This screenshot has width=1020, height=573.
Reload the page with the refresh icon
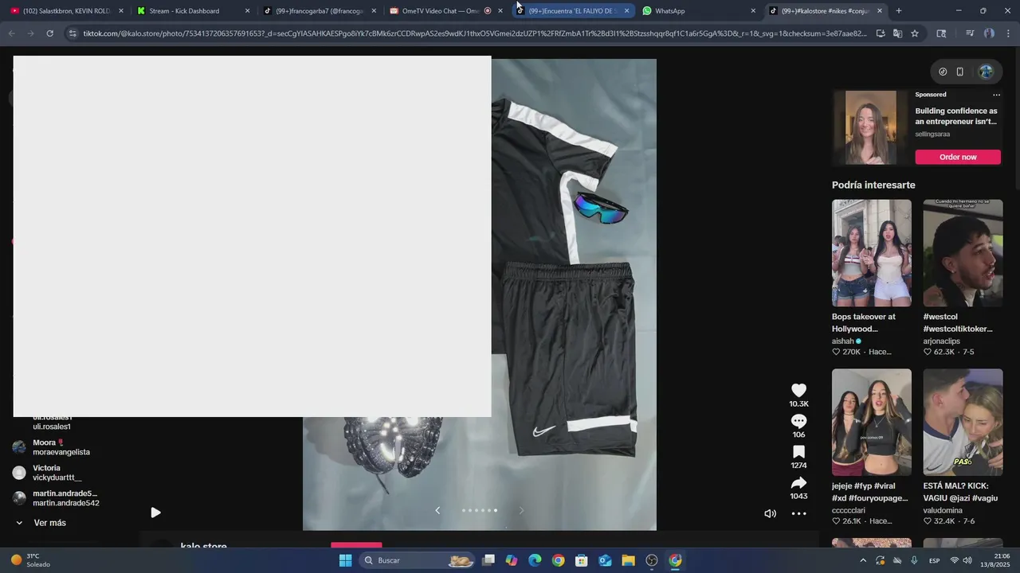pyautogui.click(x=49, y=33)
